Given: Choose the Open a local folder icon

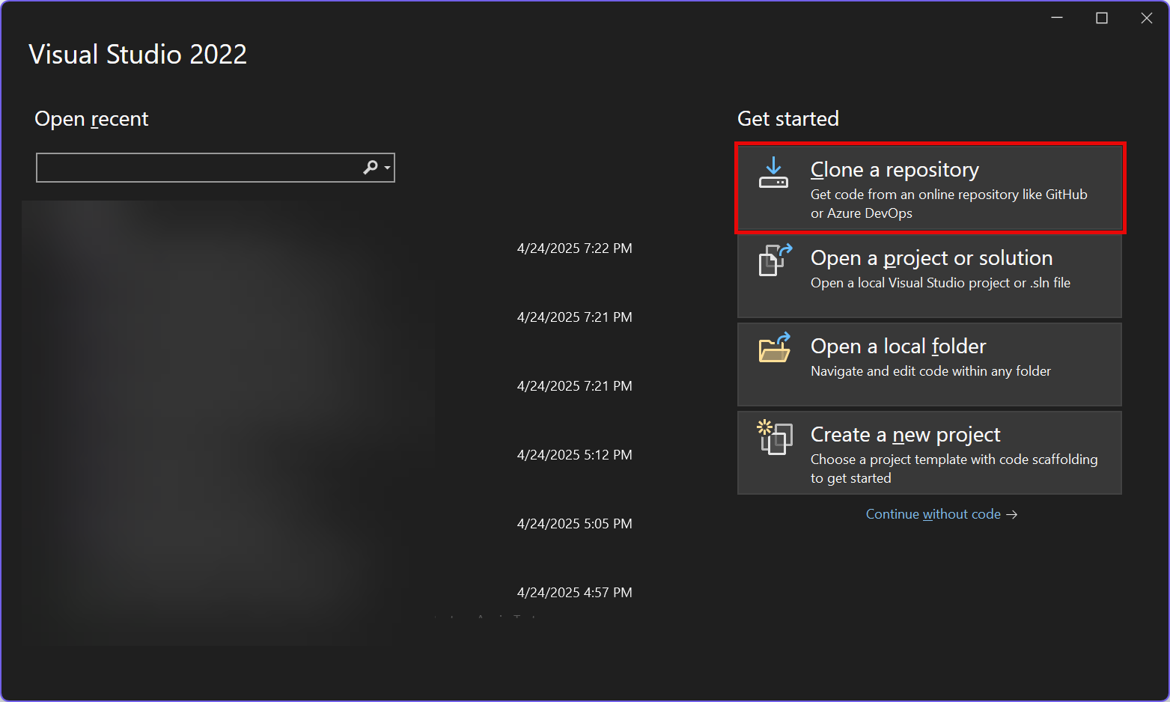Looking at the screenshot, I should point(775,347).
